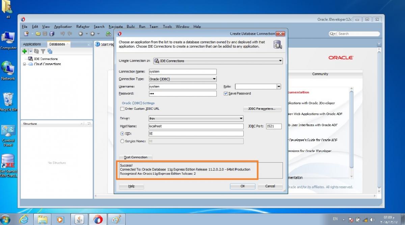Click the Refresh icon in Databases panel
Screen dimensions: 405x225
[x=36, y=51]
